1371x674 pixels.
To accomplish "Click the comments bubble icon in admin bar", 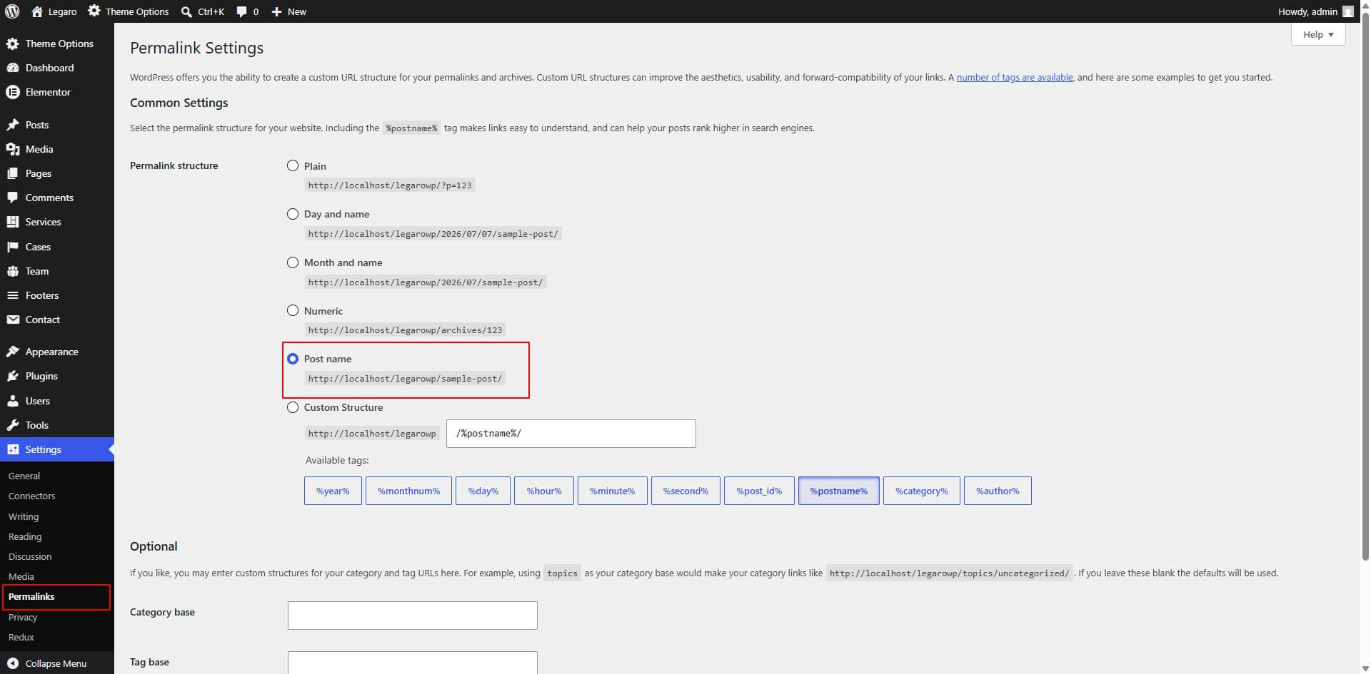I will (241, 12).
